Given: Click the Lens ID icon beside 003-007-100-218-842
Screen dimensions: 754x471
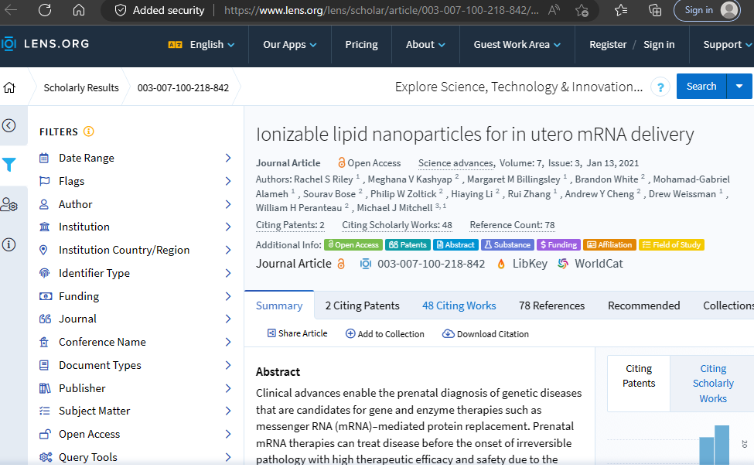Looking at the screenshot, I should [x=366, y=264].
